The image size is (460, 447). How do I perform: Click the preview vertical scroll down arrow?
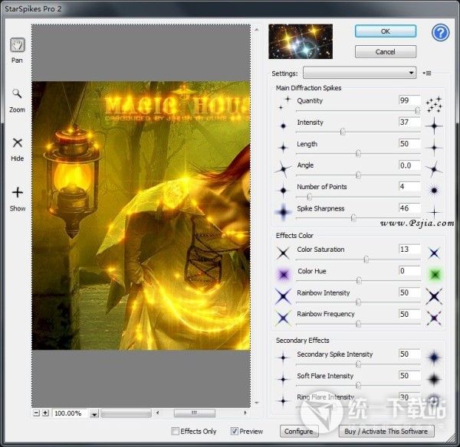(257, 403)
